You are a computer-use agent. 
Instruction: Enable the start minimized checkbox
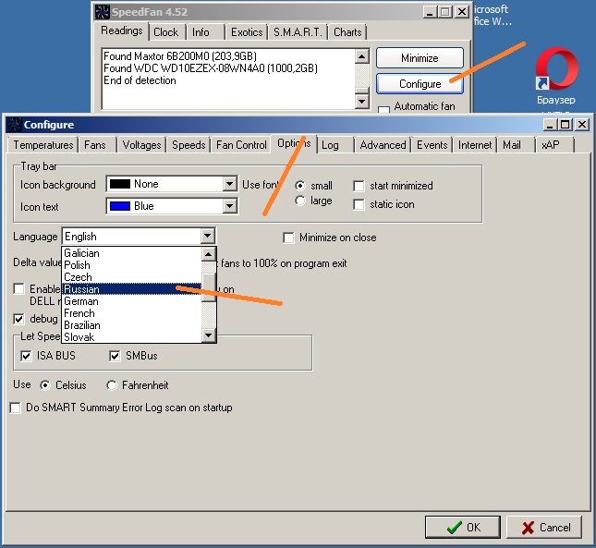pos(359,186)
